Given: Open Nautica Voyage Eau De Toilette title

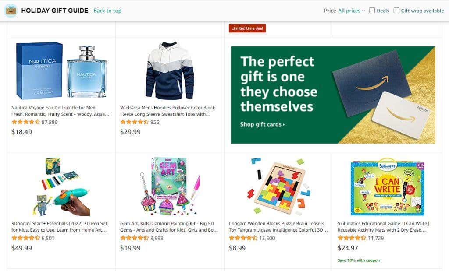Looking at the screenshot, I should (61, 111).
